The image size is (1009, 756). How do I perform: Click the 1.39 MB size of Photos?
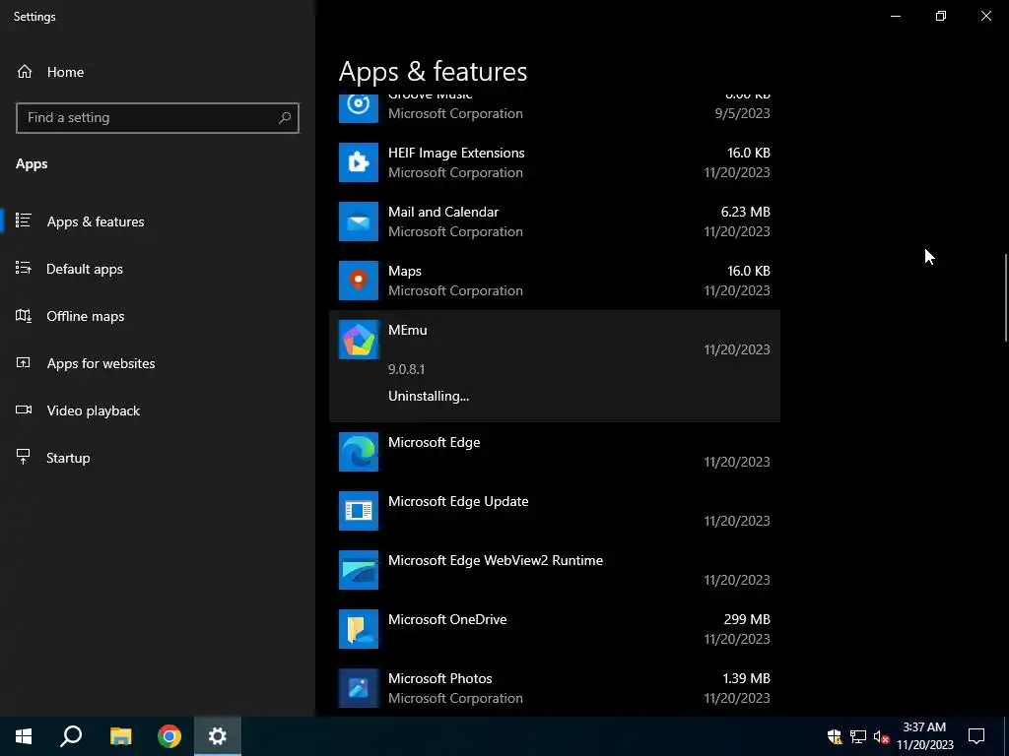[745, 678]
